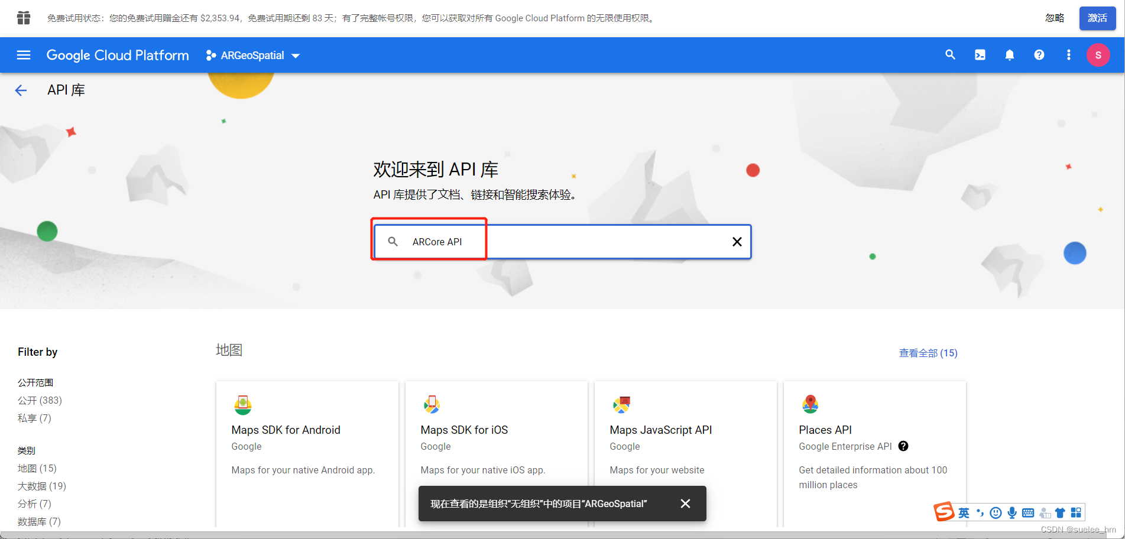The height and width of the screenshot is (539, 1125).
Task: Open the Places API card title
Action: click(825, 430)
